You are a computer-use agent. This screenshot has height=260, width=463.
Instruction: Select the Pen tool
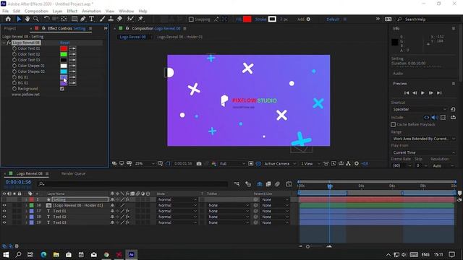point(83,19)
